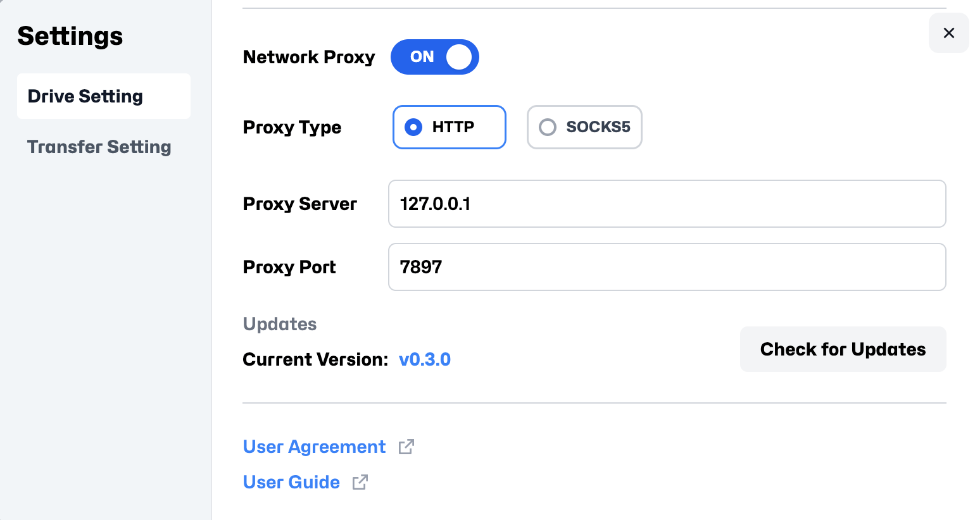Click the Settings title in the sidebar
975x520 pixels.
tap(70, 36)
